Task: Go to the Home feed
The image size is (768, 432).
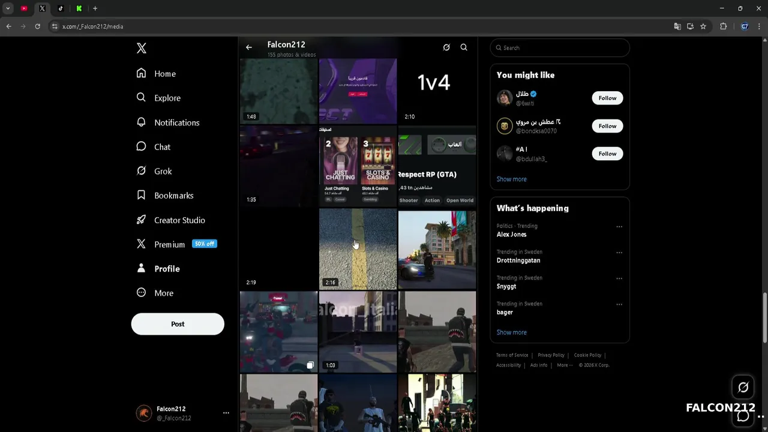Action: (x=156, y=73)
